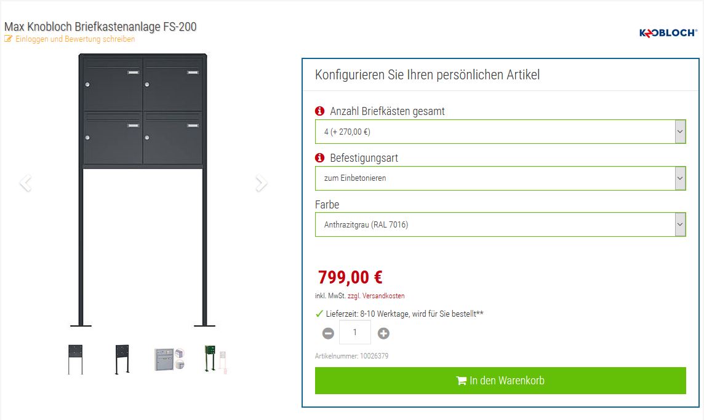Show the next product image
This screenshot has width=704, height=420.
coord(262,183)
